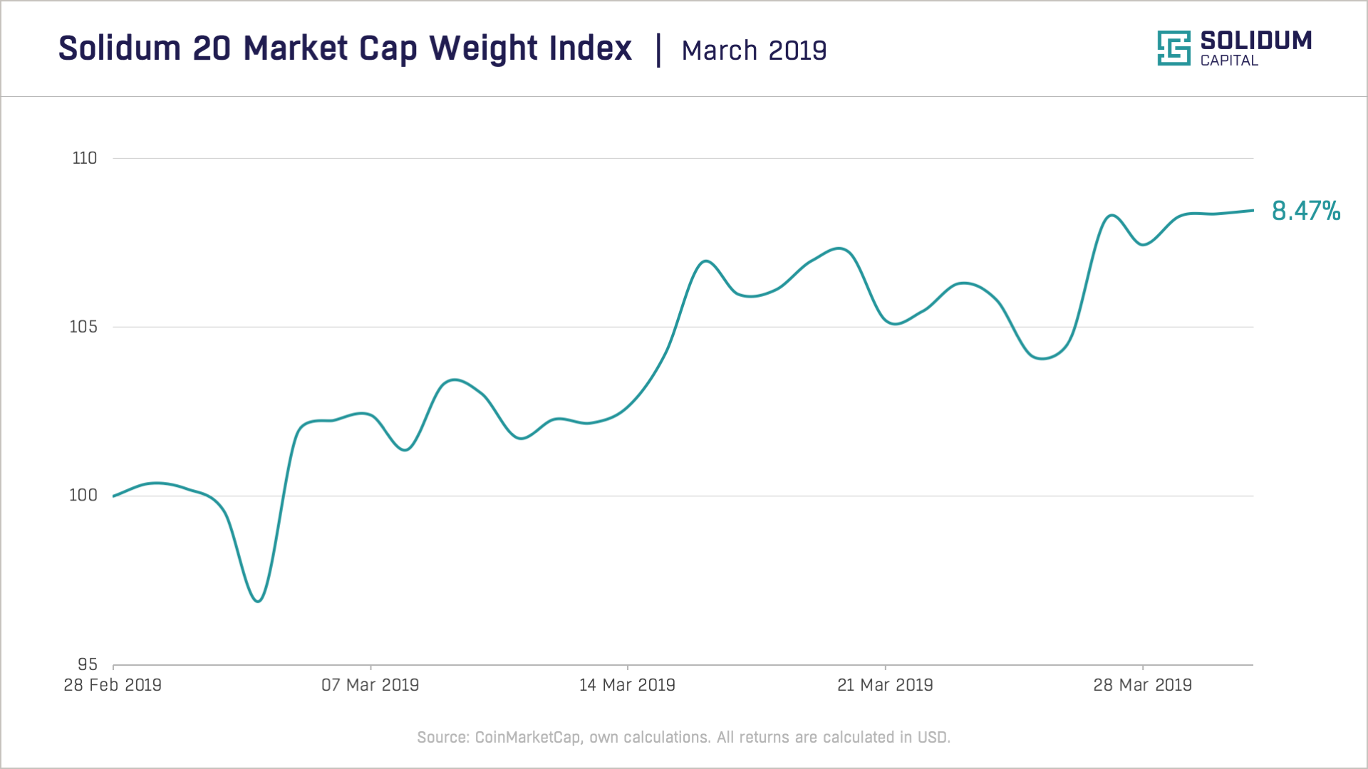Click the vertical divider beside the title
1368x769 pixels.
pyautogui.click(x=658, y=50)
